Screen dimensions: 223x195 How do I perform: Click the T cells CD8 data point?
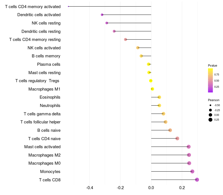pos(197,180)
